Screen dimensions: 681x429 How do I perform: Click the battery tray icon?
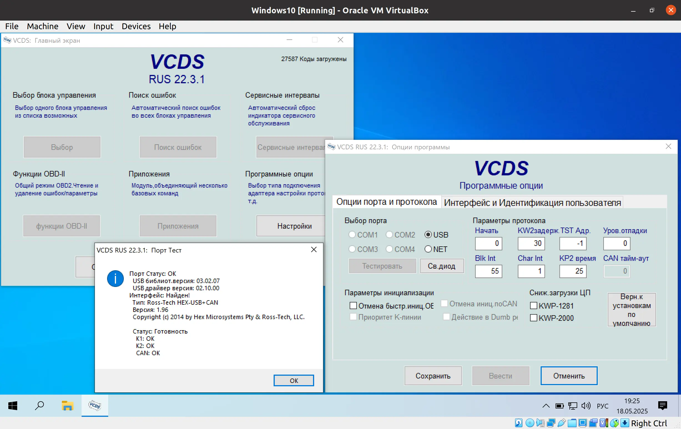coord(559,406)
